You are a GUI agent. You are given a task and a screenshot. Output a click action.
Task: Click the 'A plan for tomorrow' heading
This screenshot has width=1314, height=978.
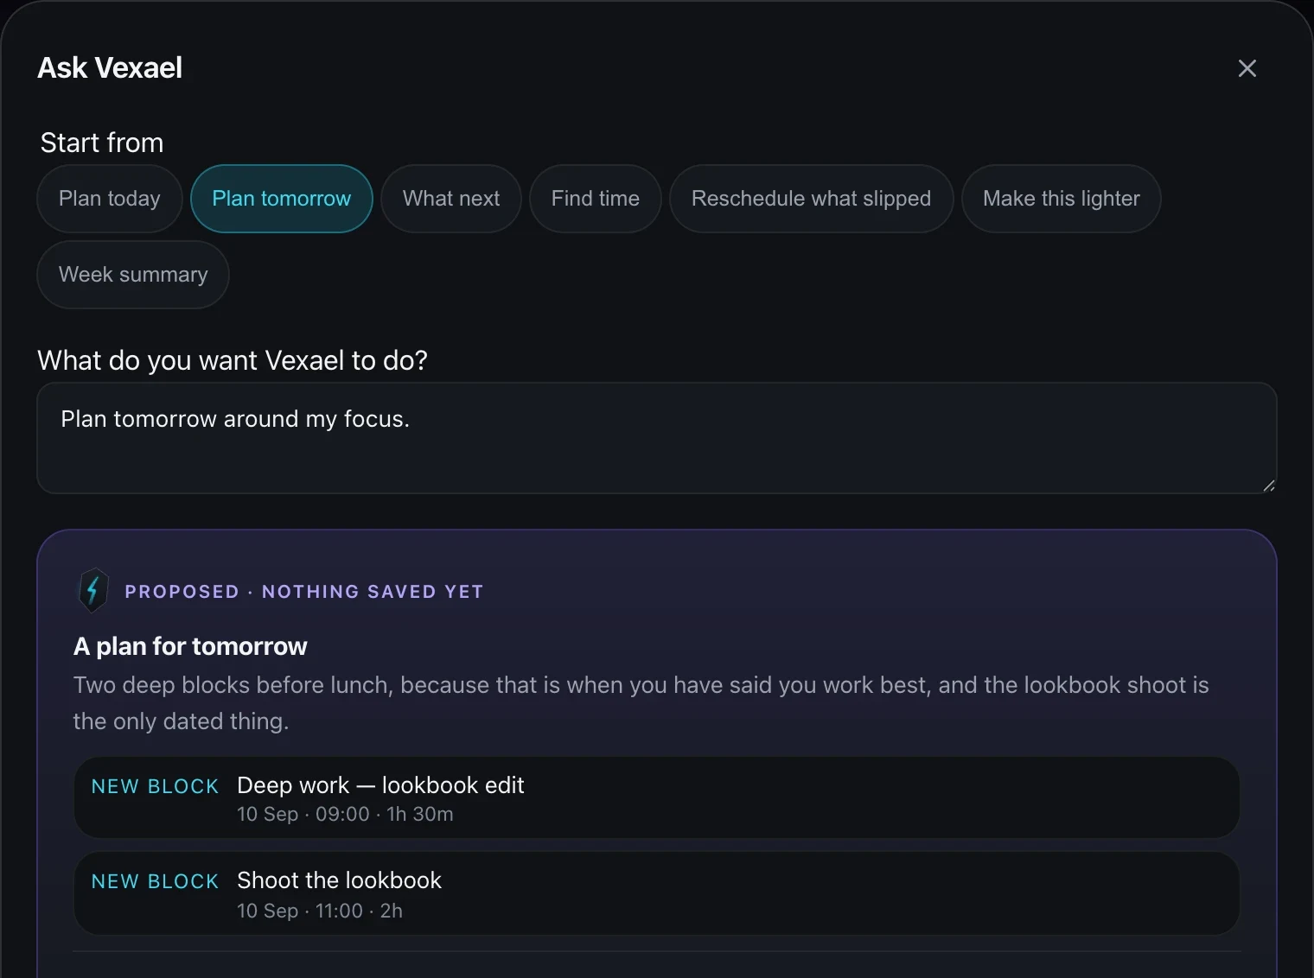click(x=190, y=646)
